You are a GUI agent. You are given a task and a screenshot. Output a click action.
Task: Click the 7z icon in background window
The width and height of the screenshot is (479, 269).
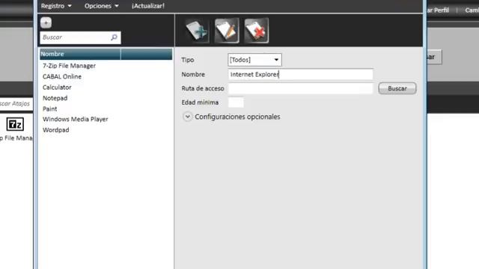[x=15, y=124]
